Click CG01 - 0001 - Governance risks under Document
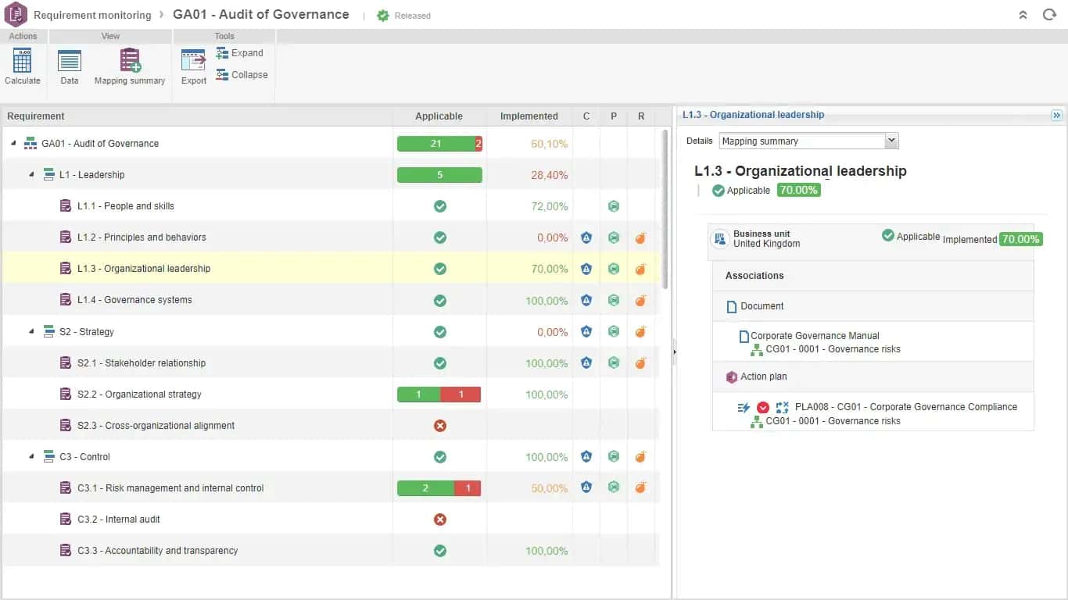 [x=833, y=349]
